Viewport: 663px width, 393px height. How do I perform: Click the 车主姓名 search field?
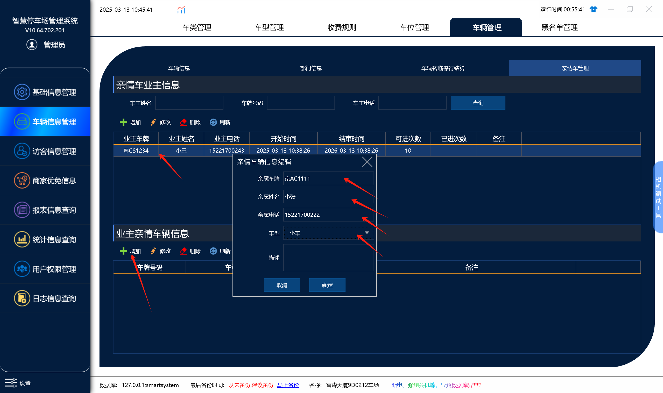click(x=189, y=103)
